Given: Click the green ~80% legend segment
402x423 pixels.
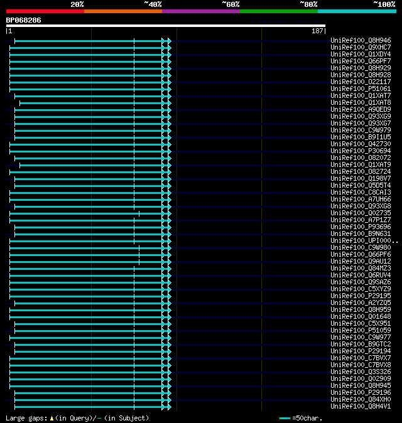Looking at the screenshot, I should [279, 11].
